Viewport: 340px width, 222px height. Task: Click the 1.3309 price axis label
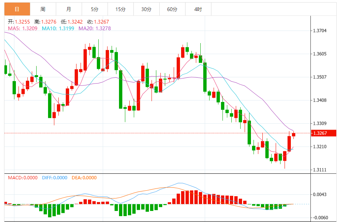click(320, 124)
